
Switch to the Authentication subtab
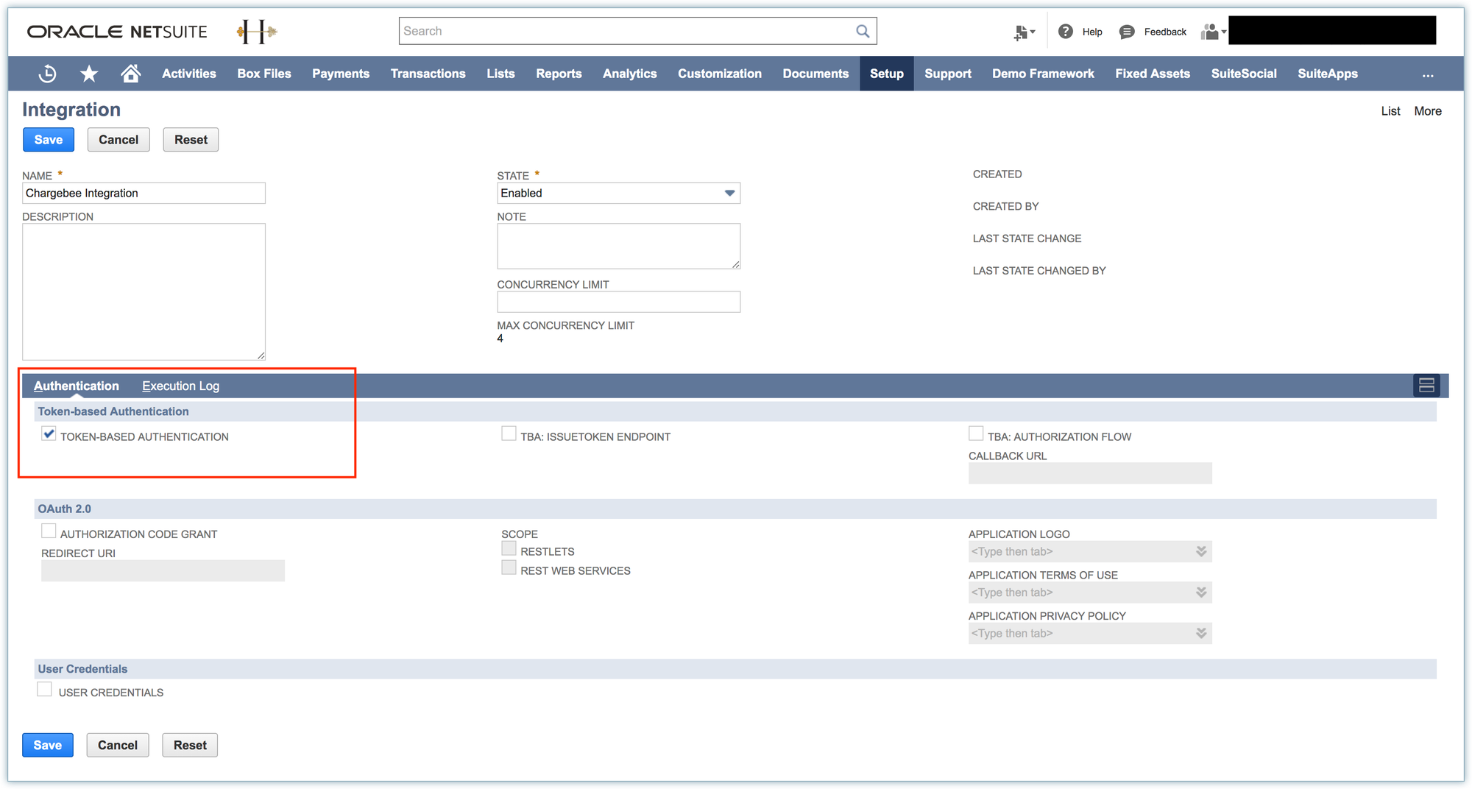(77, 386)
